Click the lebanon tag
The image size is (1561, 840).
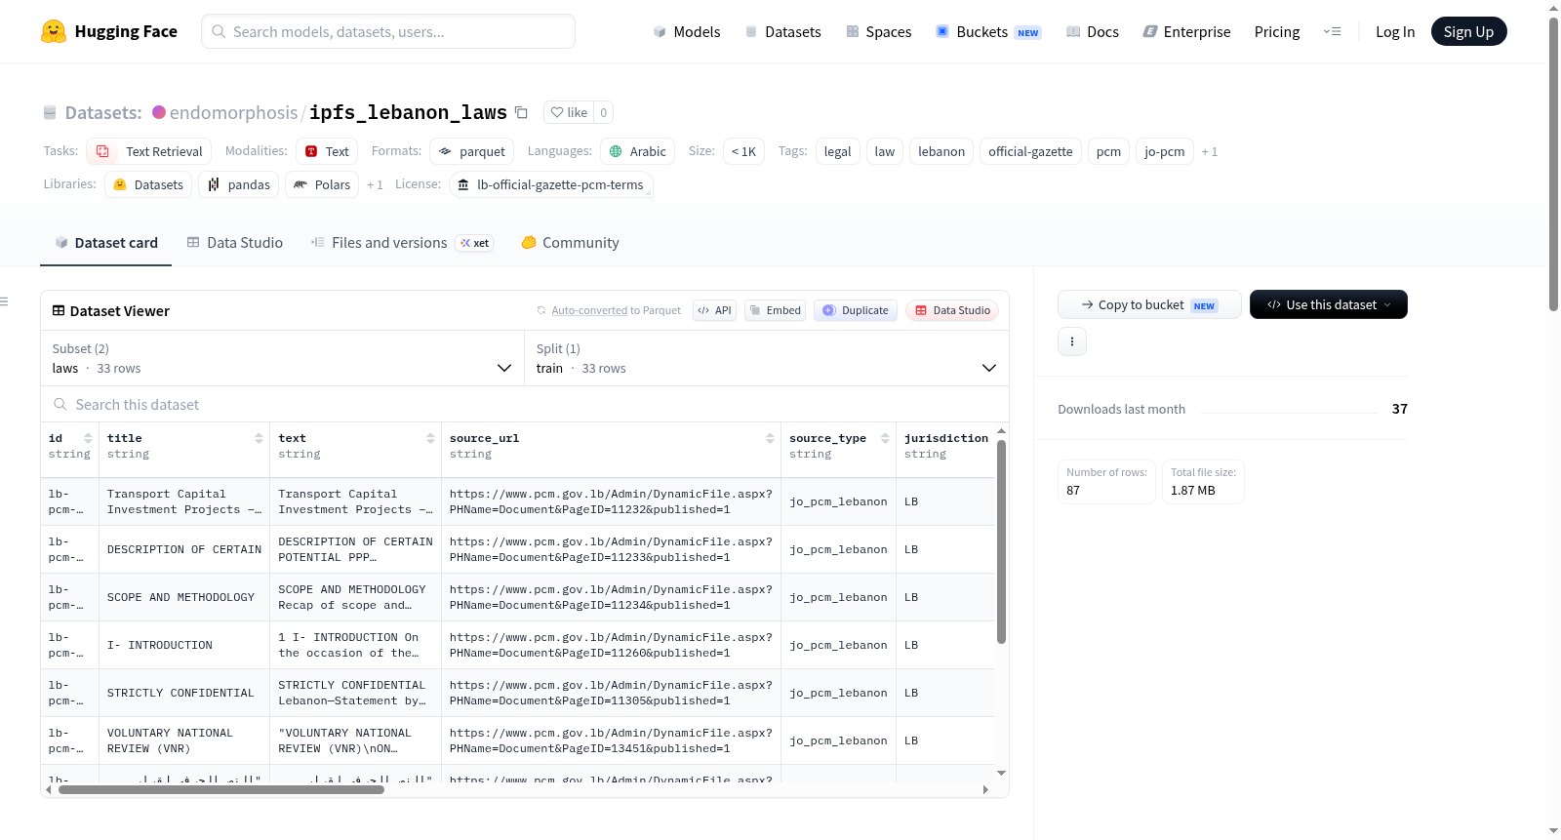(941, 151)
